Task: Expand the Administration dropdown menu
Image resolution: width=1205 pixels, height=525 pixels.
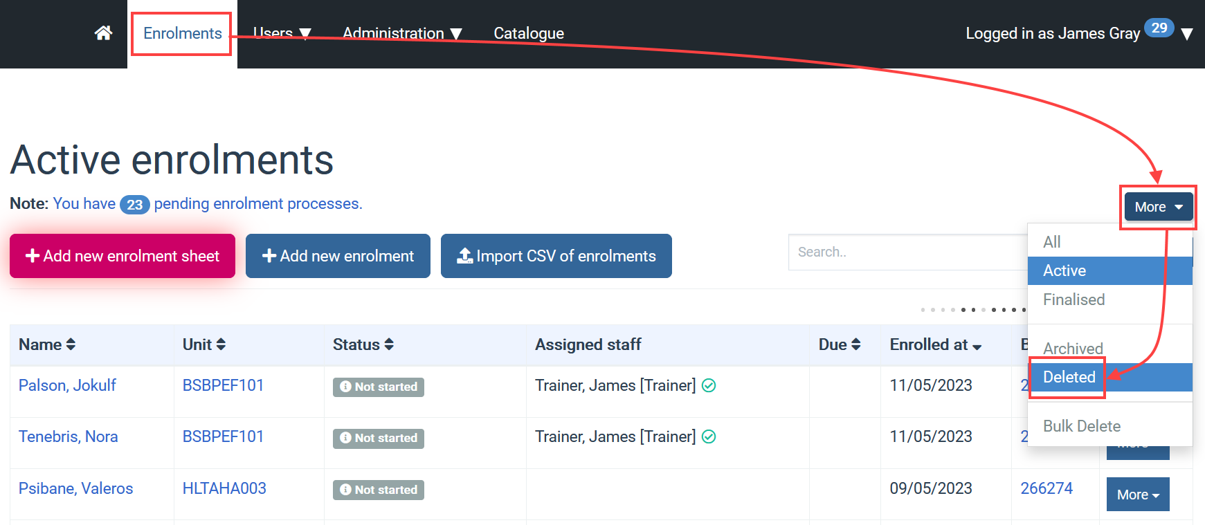Action: 401,33
